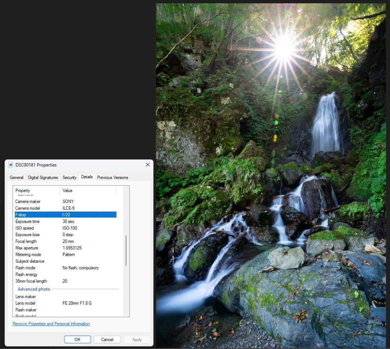Open Remove Properties and Personal Information link
The width and height of the screenshot is (390, 349).
point(51,324)
